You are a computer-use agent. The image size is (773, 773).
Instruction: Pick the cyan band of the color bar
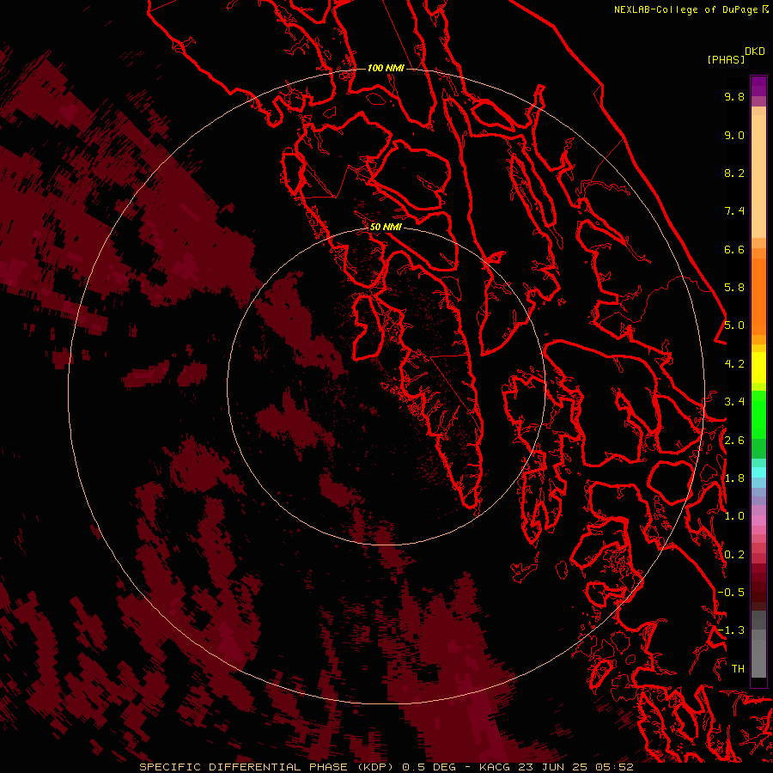tap(758, 472)
